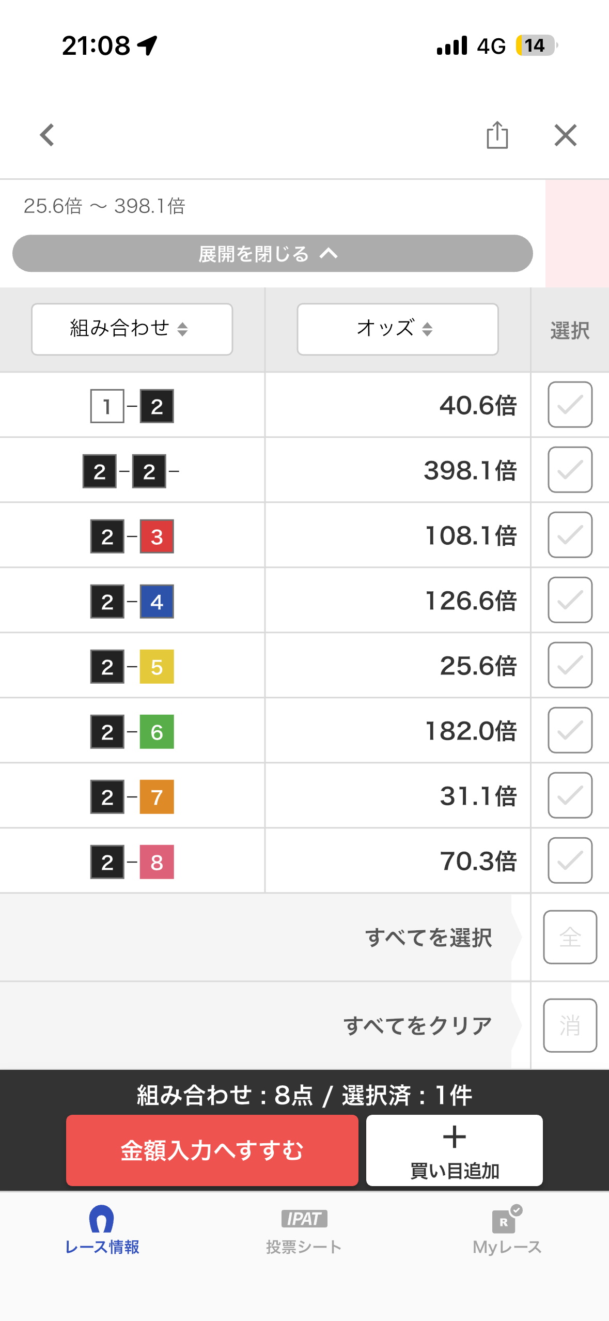Image resolution: width=609 pixels, height=1321 pixels.
Task: Select the 2-8 combination checkbox
Action: (x=570, y=861)
